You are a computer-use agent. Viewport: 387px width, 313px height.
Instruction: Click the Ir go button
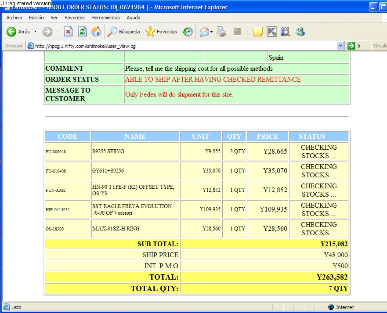click(354, 46)
